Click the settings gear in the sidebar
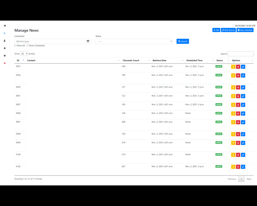 5,56
